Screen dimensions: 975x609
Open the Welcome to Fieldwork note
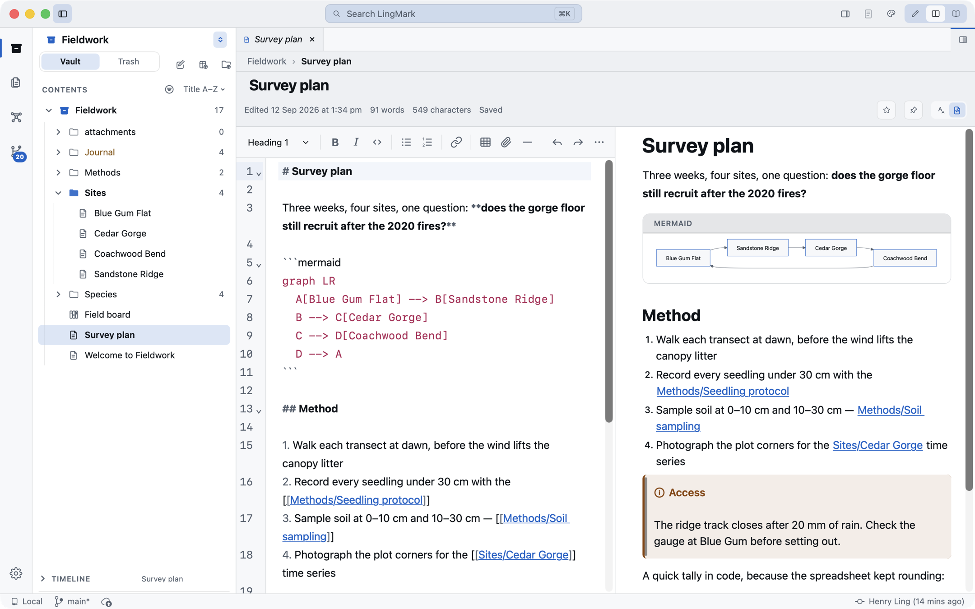[x=130, y=355]
